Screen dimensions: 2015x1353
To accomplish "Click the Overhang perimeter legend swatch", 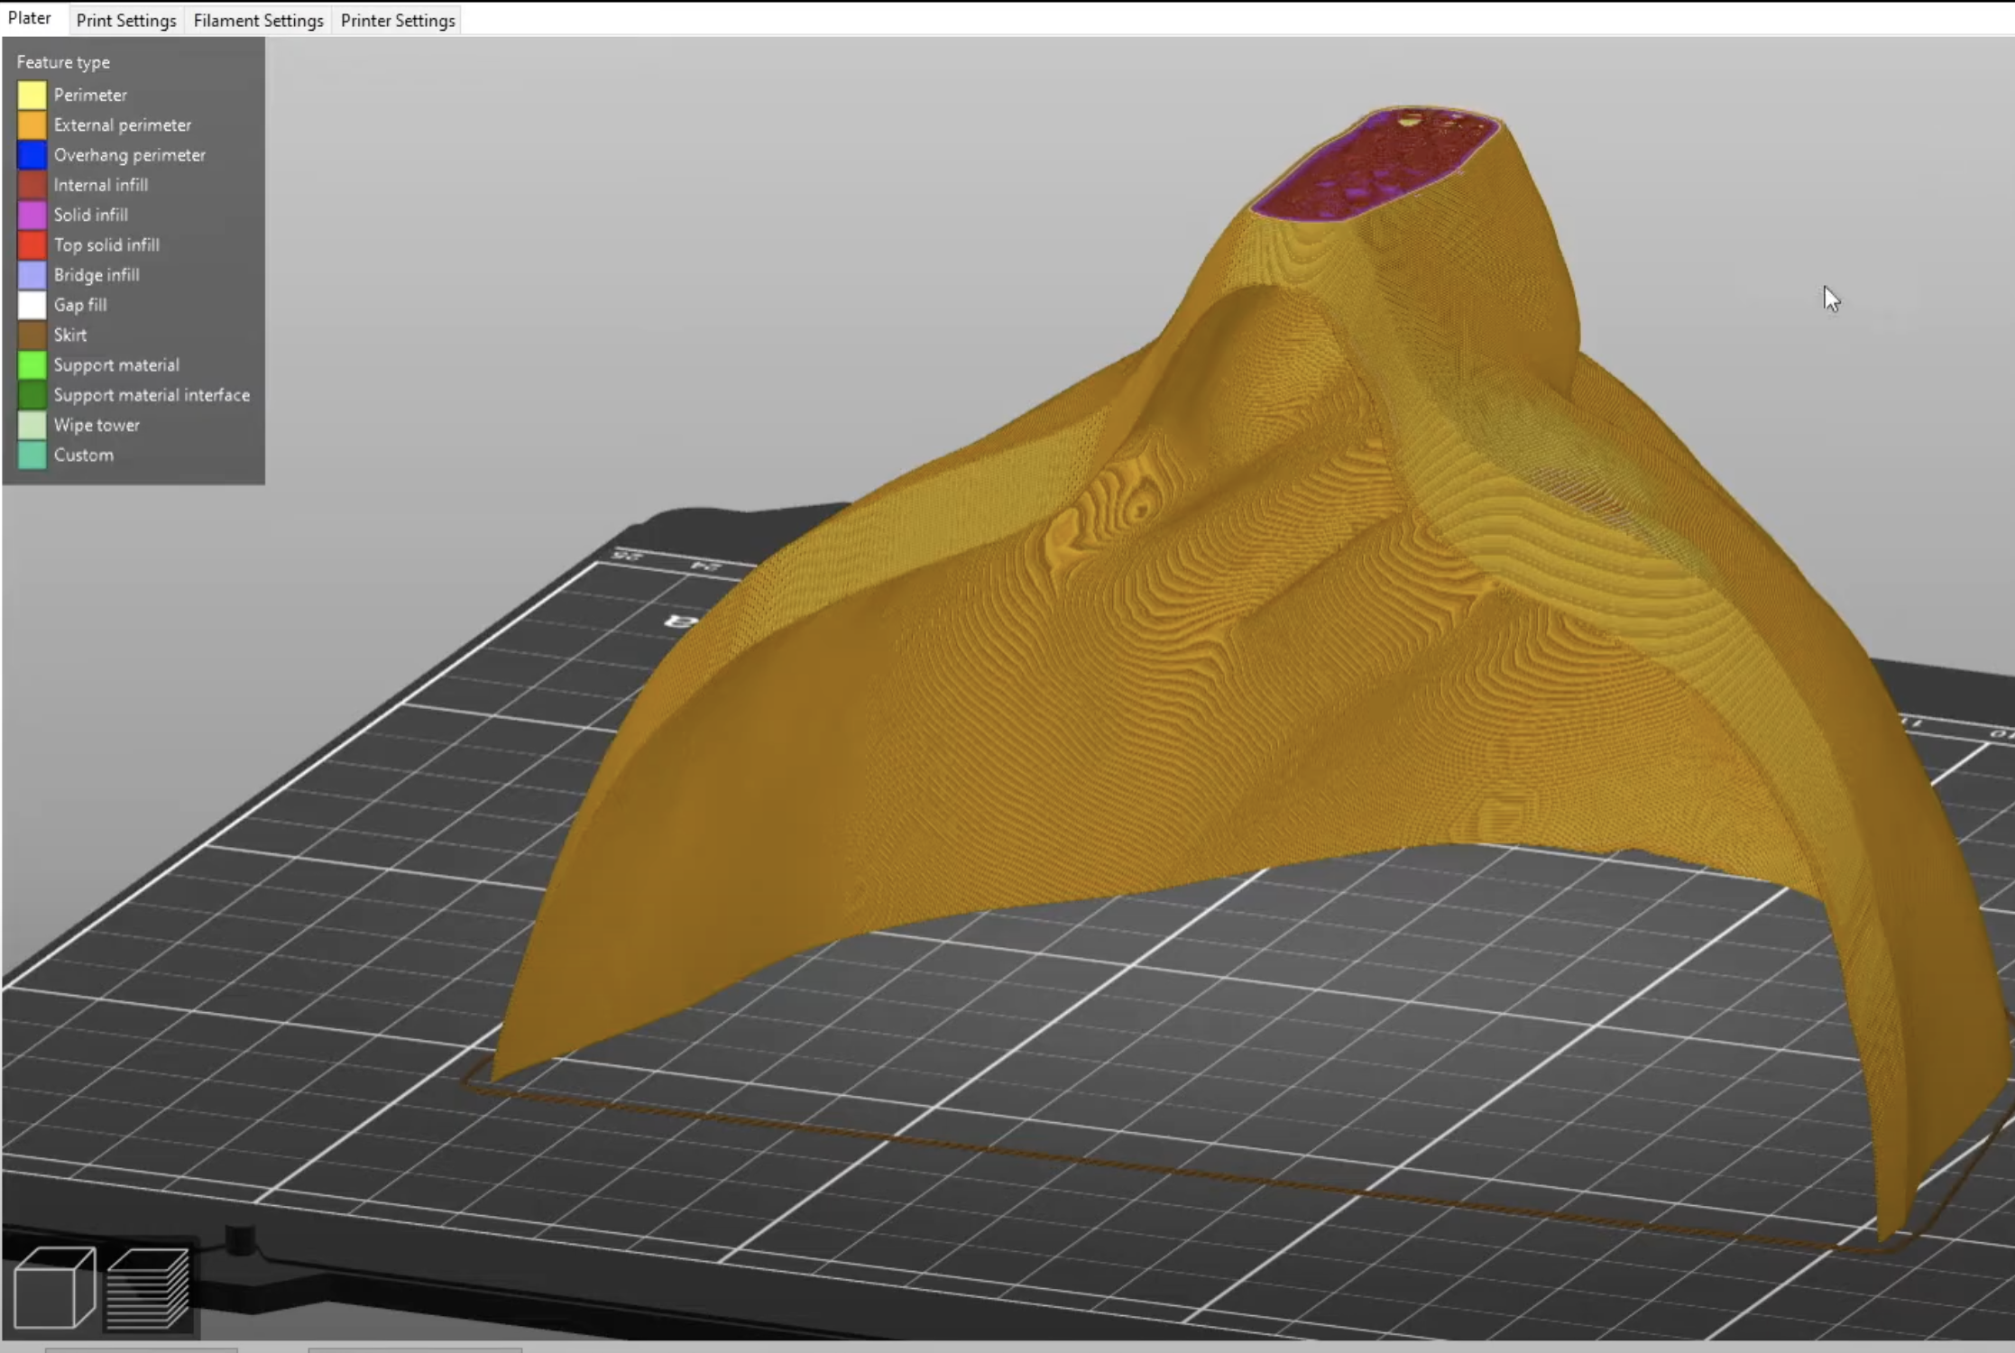I will tap(31, 154).
